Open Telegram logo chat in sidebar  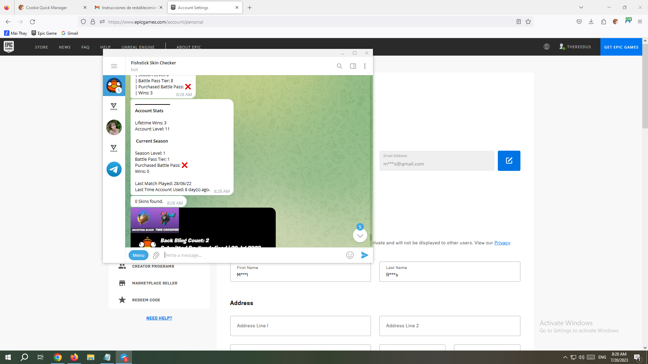[114, 169]
